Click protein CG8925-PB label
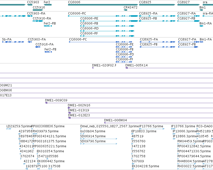This screenshot has width=213, height=170. (x=149, y=44)
